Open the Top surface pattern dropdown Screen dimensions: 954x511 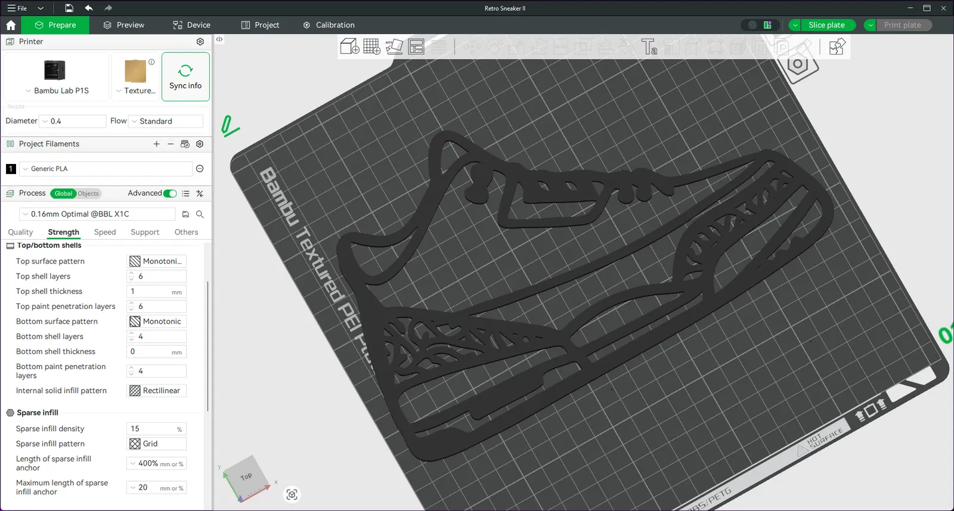click(157, 261)
